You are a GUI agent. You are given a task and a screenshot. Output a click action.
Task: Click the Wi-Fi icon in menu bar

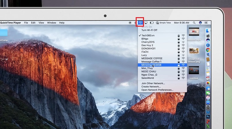click(x=140, y=23)
